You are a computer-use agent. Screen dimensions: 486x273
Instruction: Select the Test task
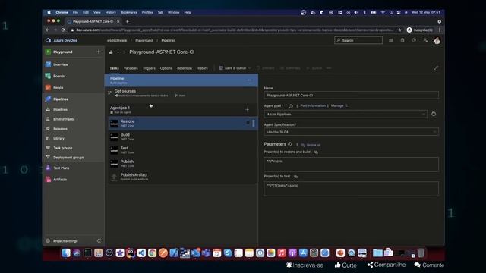pos(183,150)
